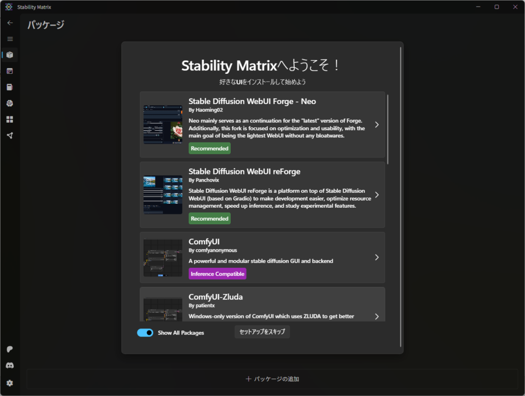Image resolution: width=525 pixels, height=396 pixels.
Task: Click the back arrow in the sidebar
Action: click(x=10, y=23)
